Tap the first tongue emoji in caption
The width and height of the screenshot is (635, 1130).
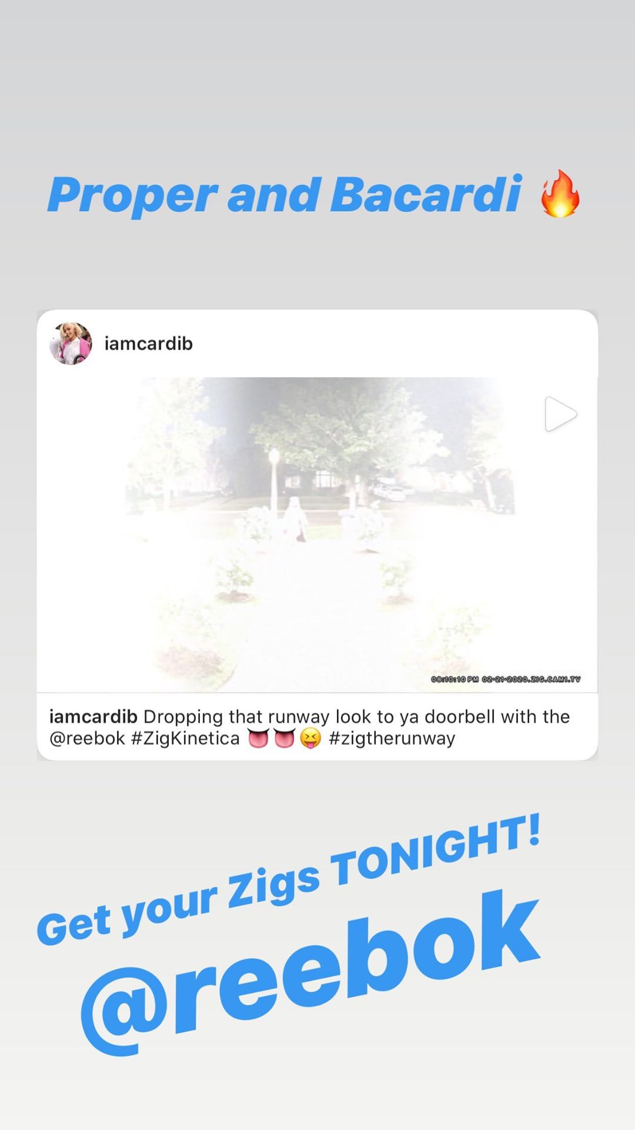[258, 738]
